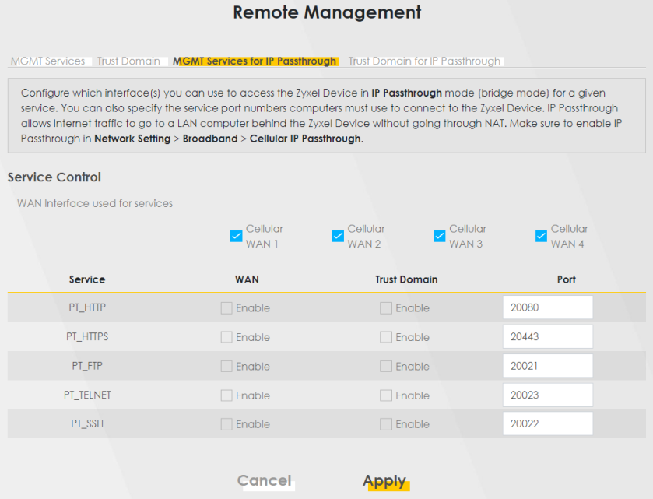Enable Trust Domain for PT_TELNET
Image resolution: width=653 pixels, height=499 pixels.
[x=386, y=395]
